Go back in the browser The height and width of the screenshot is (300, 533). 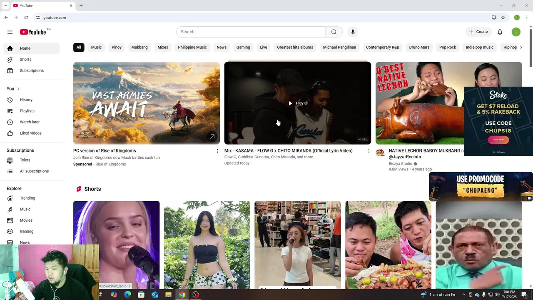click(x=6, y=17)
